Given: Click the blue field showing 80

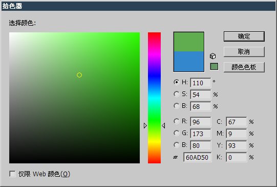Looking at the screenshot, I should (x=201, y=145).
